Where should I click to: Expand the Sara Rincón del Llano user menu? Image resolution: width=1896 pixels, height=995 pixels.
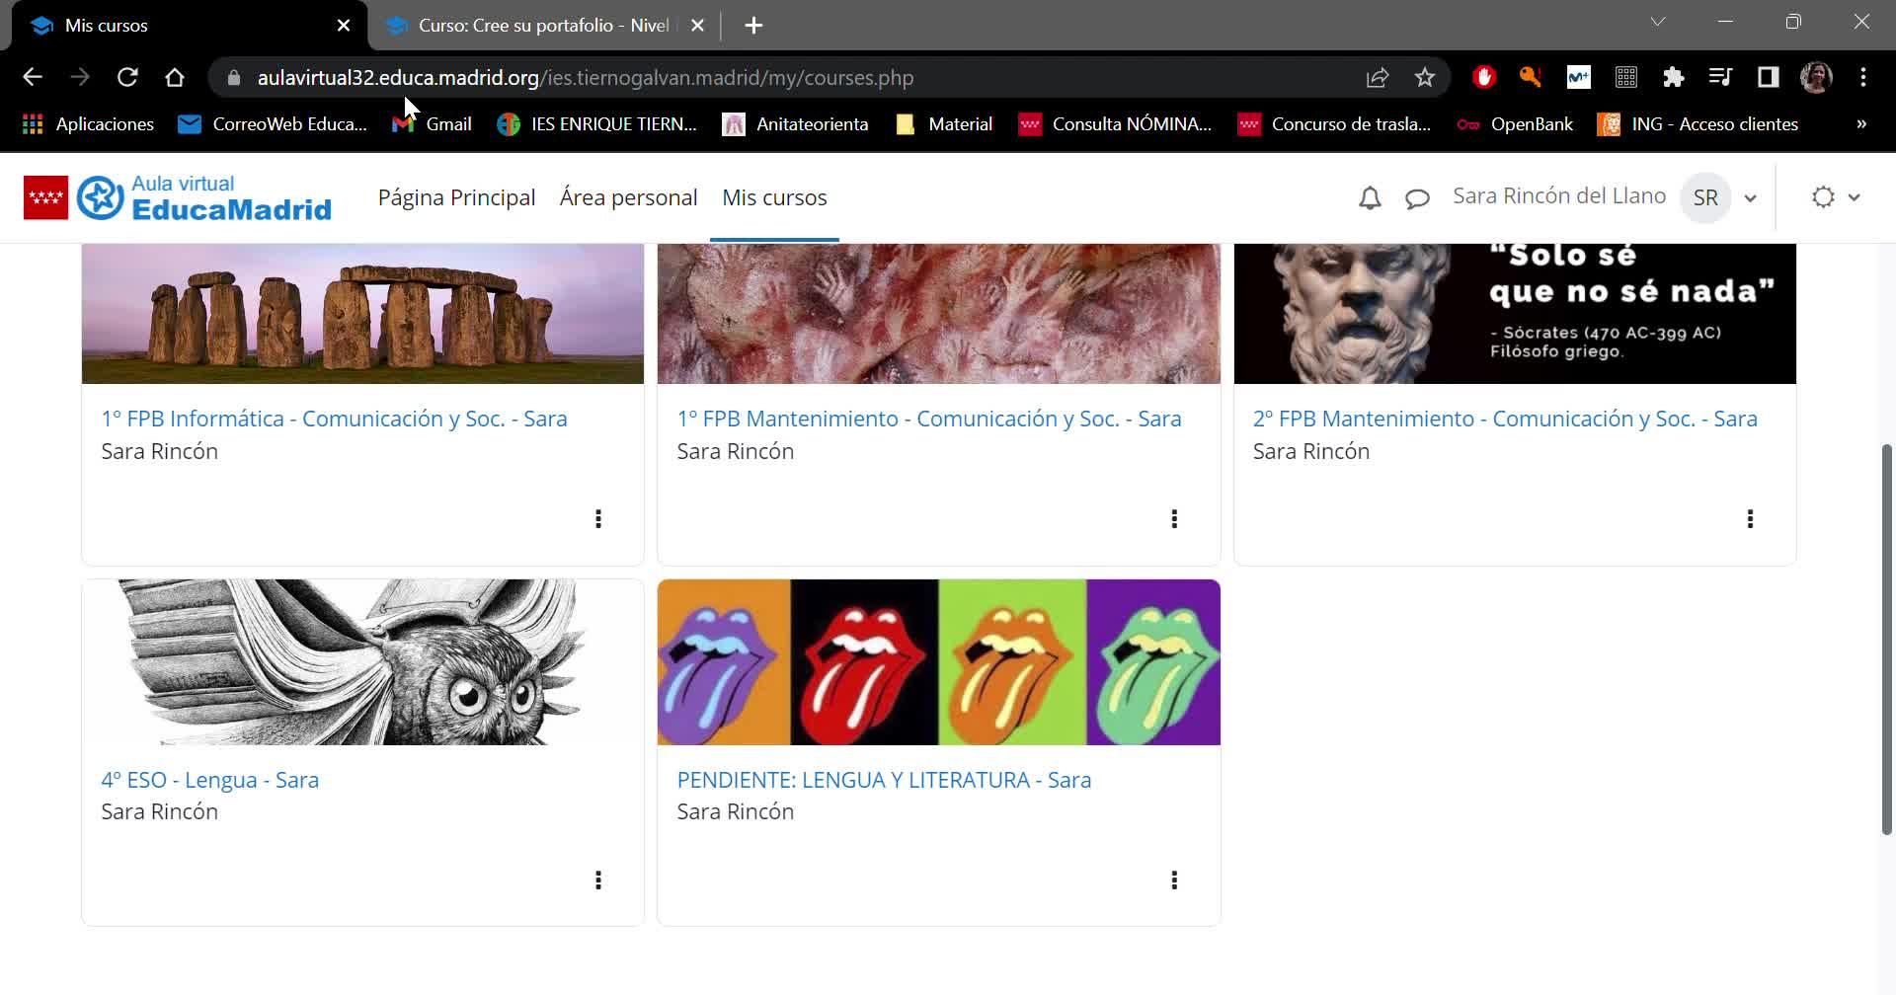[1750, 197]
